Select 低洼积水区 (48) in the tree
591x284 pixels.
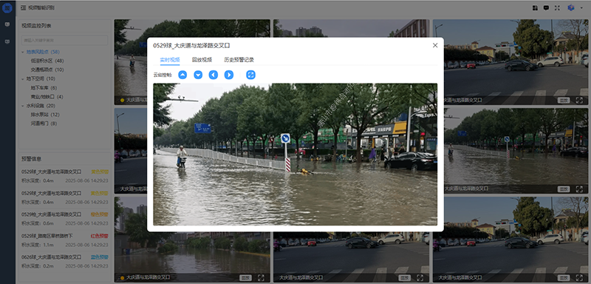coord(47,61)
